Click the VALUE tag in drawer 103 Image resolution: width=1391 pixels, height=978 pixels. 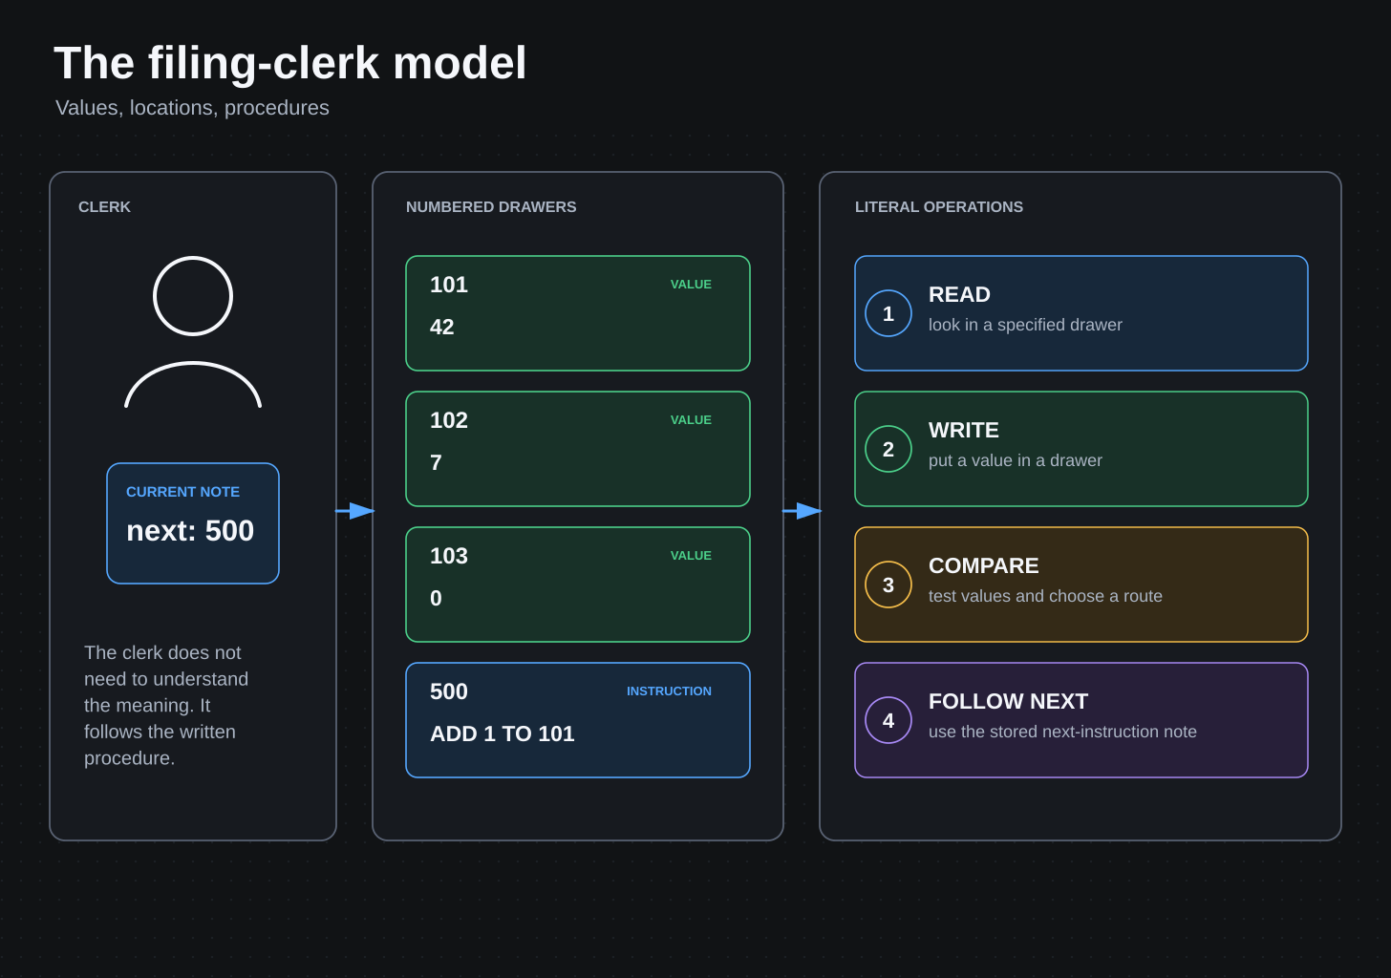[x=691, y=556]
